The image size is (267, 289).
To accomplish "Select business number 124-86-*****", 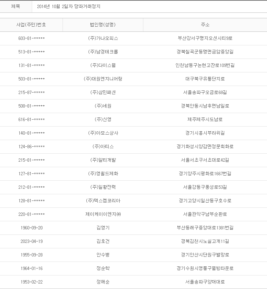I will point(31,147).
